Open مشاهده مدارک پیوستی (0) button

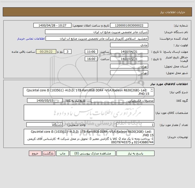(x=93, y=153)
